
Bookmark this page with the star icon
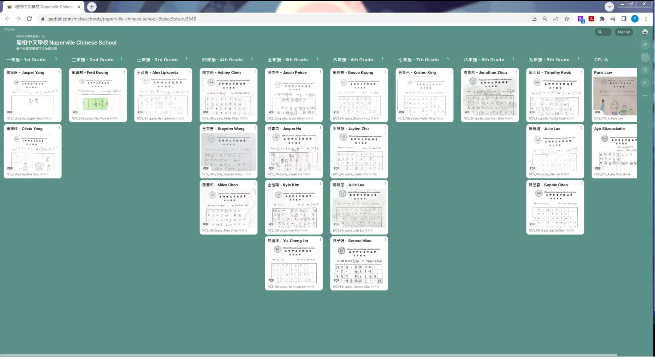567,19
